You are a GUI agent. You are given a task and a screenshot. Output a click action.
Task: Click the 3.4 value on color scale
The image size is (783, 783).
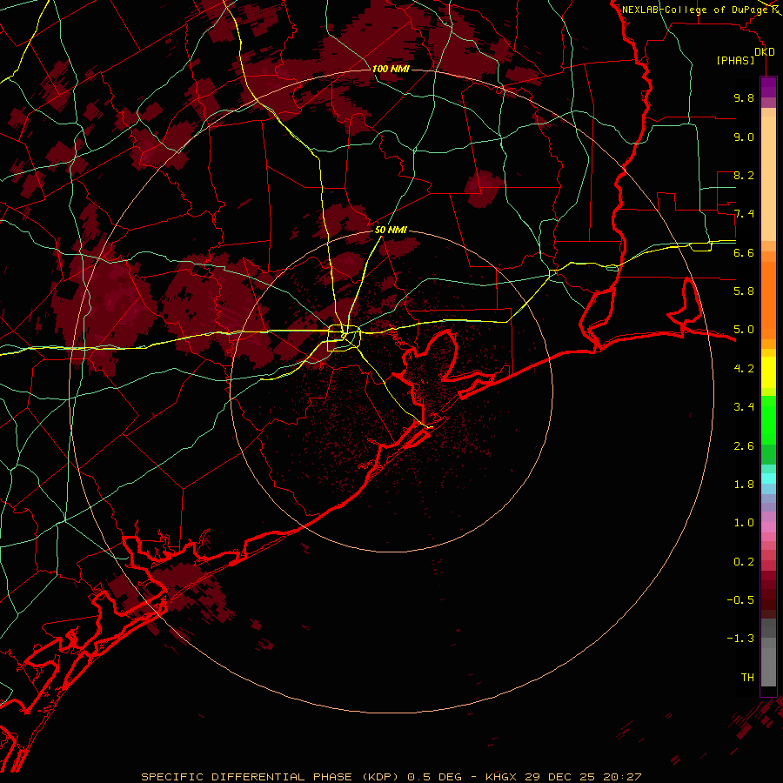click(x=744, y=406)
